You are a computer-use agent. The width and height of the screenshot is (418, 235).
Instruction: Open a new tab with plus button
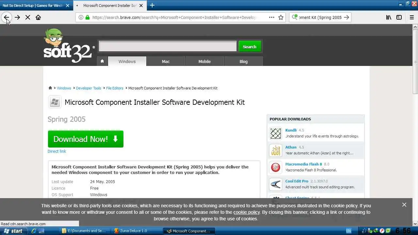[152, 5]
